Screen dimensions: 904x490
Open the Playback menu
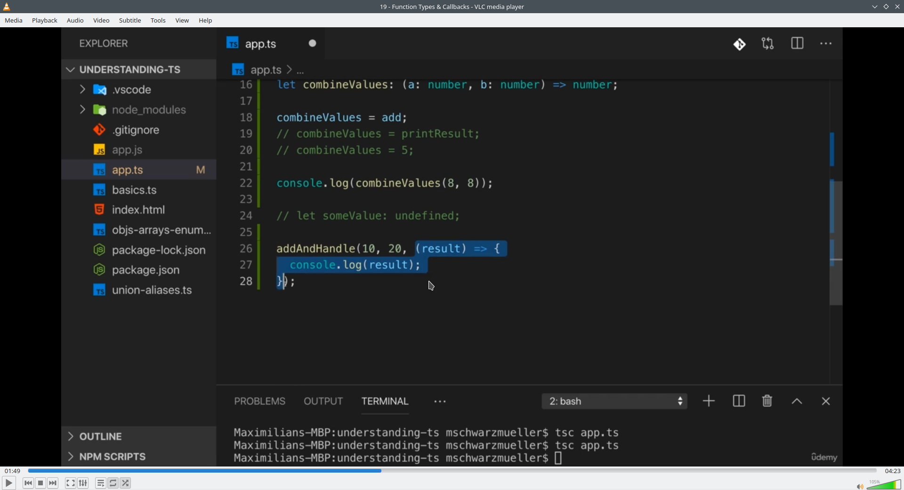[x=45, y=21]
